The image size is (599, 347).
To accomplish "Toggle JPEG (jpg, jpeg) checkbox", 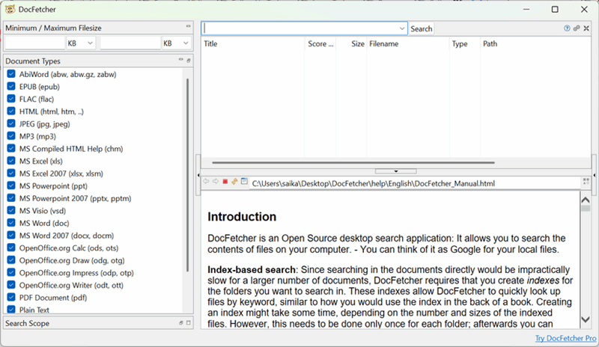I will tap(11, 123).
